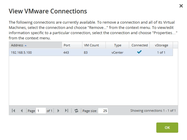Focus the Page size input field
Screen dimensions: 187x140
(103, 111)
